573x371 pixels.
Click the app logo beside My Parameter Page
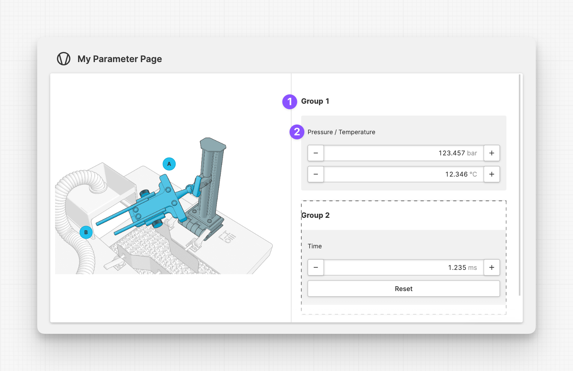(x=64, y=59)
